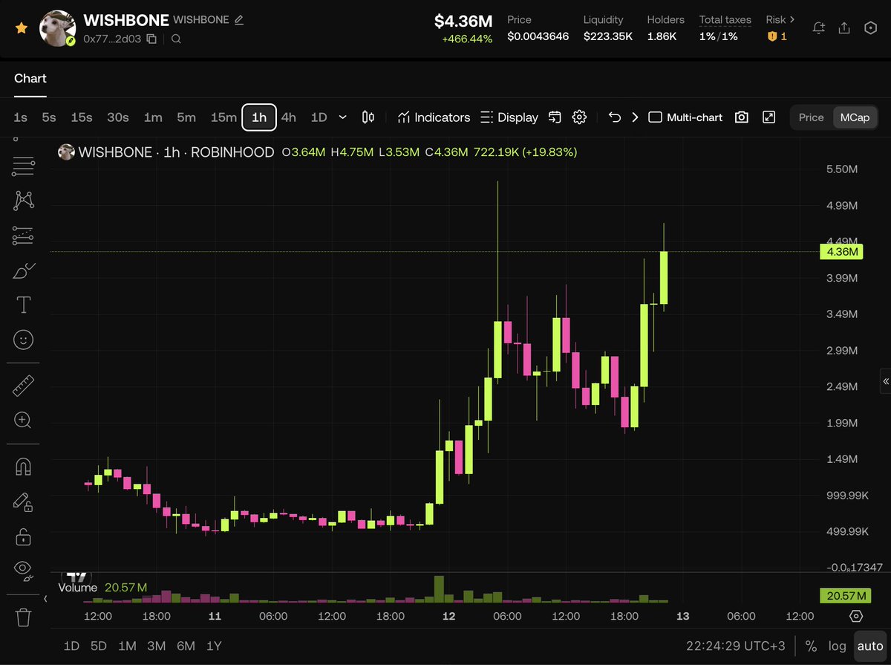Viewport: 891px width, 665px height.
Task: Set range to 1Y
Action: pyautogui.click(x=214, y=646)
